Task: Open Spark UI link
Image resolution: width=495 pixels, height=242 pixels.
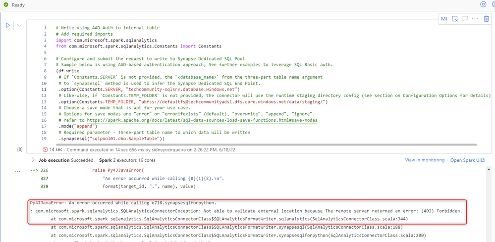Action: (468, 160)
